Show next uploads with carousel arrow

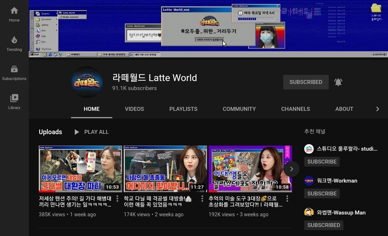tap(291, 169)
